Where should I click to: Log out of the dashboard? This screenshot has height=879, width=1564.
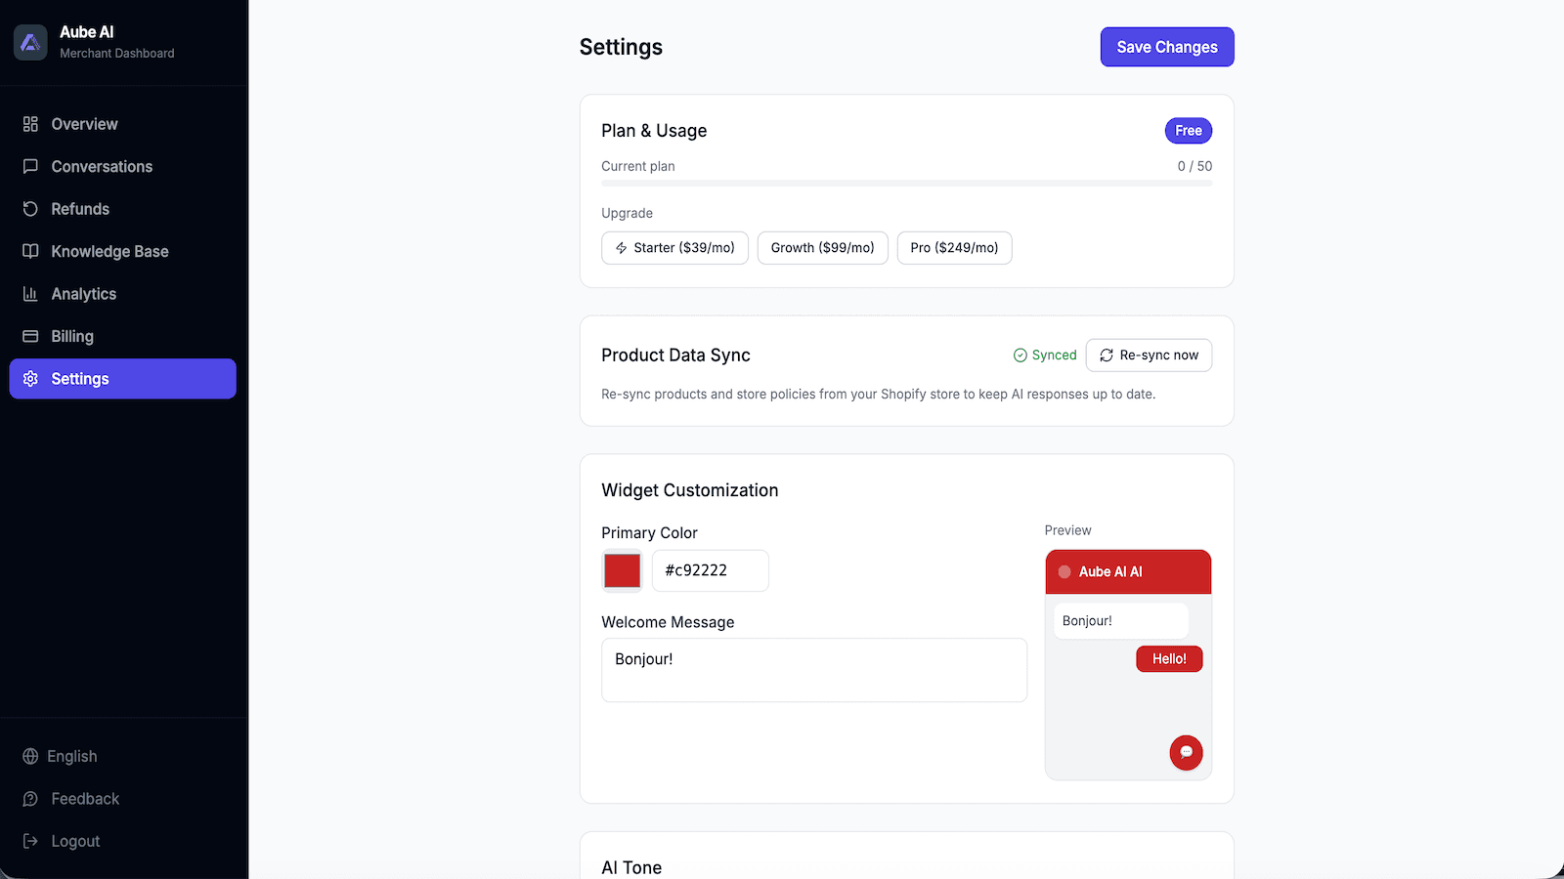coord(123,841)
